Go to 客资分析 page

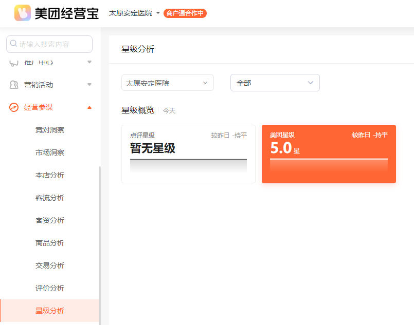tap(50, 220)
